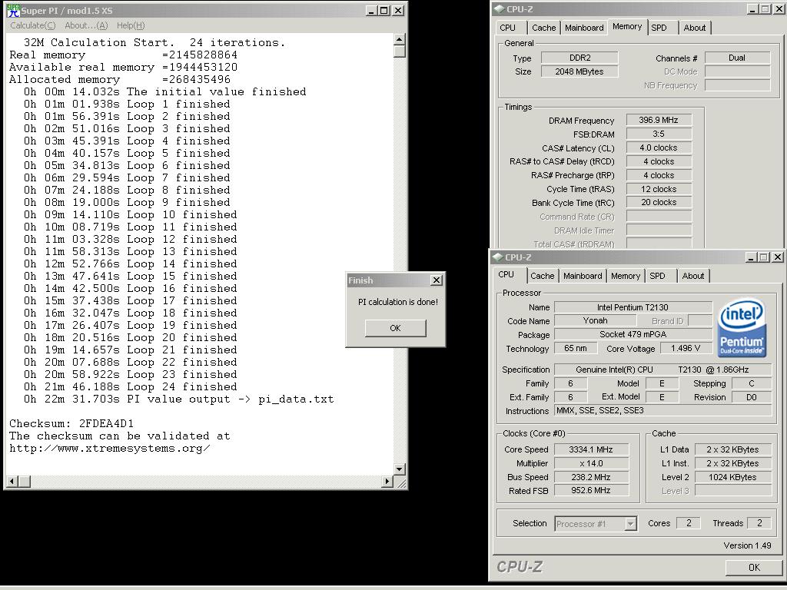787x590 pixels.
Task: Click the Bus Speed 238.2 MHz field
Action: pyautogui.click(x=591, y=477)
